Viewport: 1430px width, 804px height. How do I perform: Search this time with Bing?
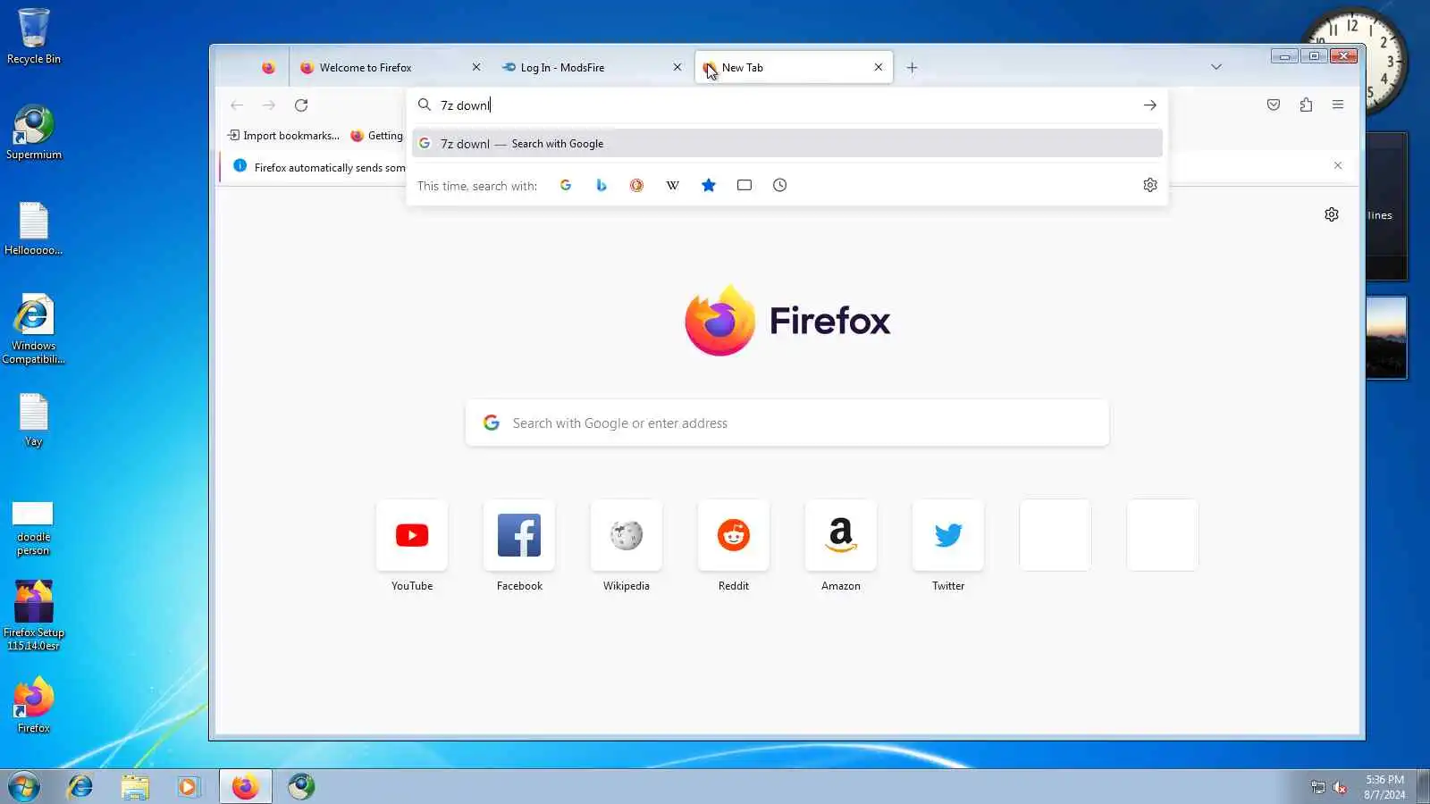601,185
